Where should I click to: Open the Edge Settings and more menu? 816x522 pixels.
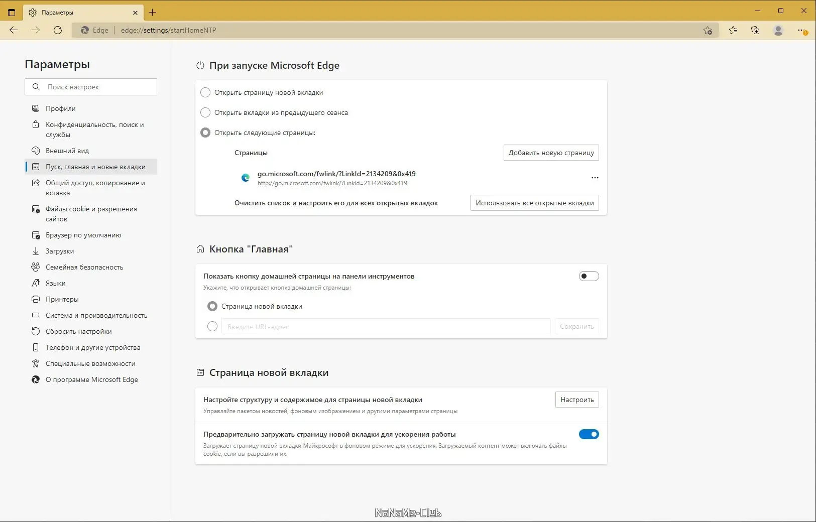pos(801,30)
